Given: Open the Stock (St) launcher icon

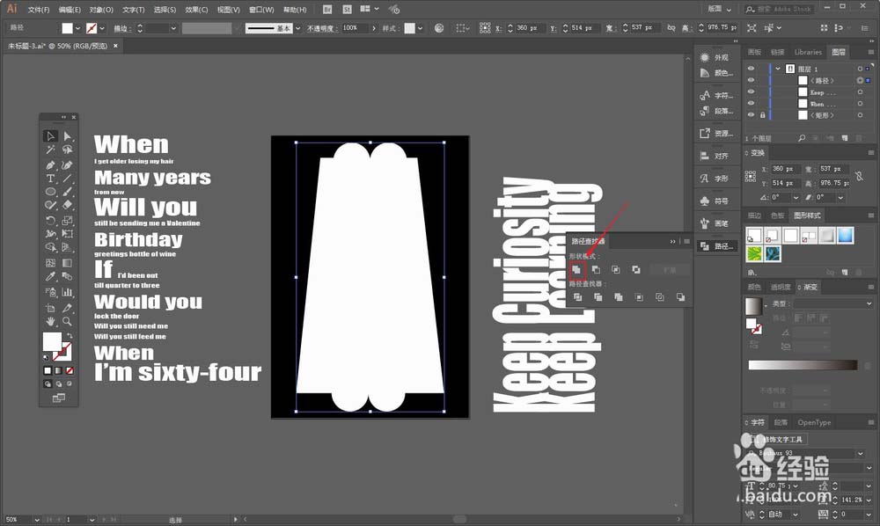Looking at the screenshot, I should click(348, 10).
